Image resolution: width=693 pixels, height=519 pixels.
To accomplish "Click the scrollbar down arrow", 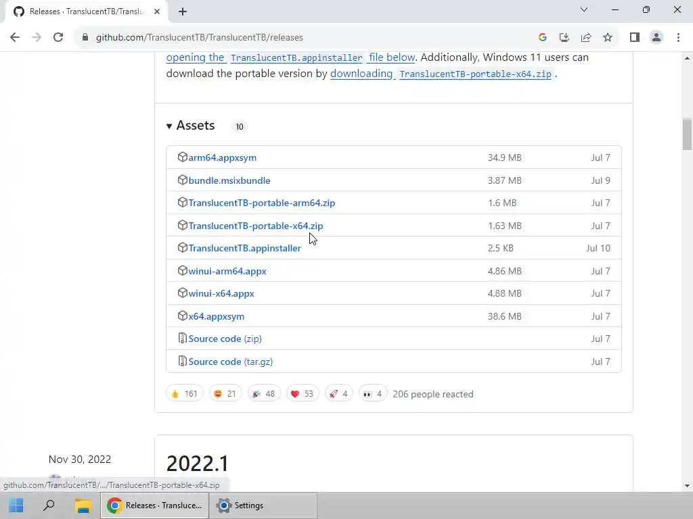I will 687,486.
